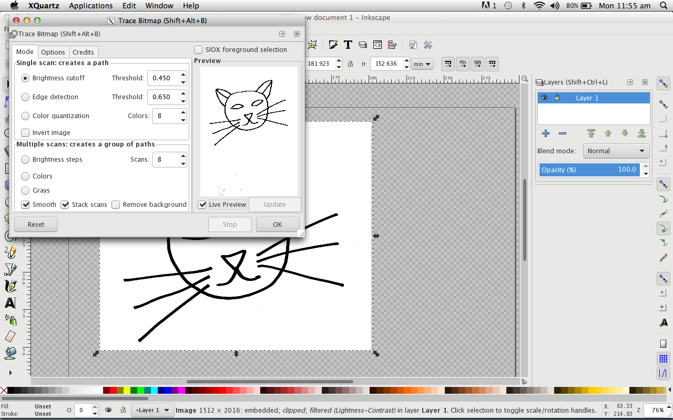Select the Eraser tool
Screen dimensions: 673x420
click(10, 336)
